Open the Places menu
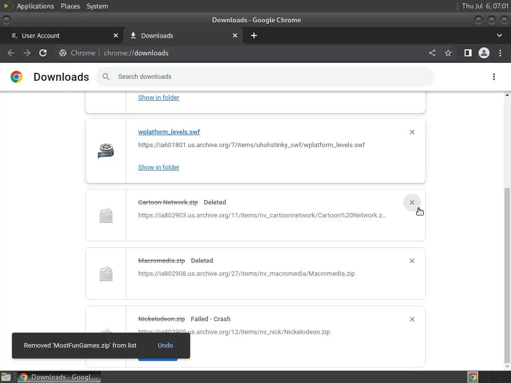This screenshot has width=511, height=383. 70,6
